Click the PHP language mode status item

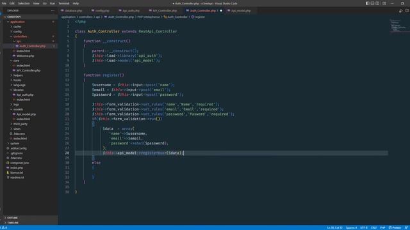[x=382, y=227]
